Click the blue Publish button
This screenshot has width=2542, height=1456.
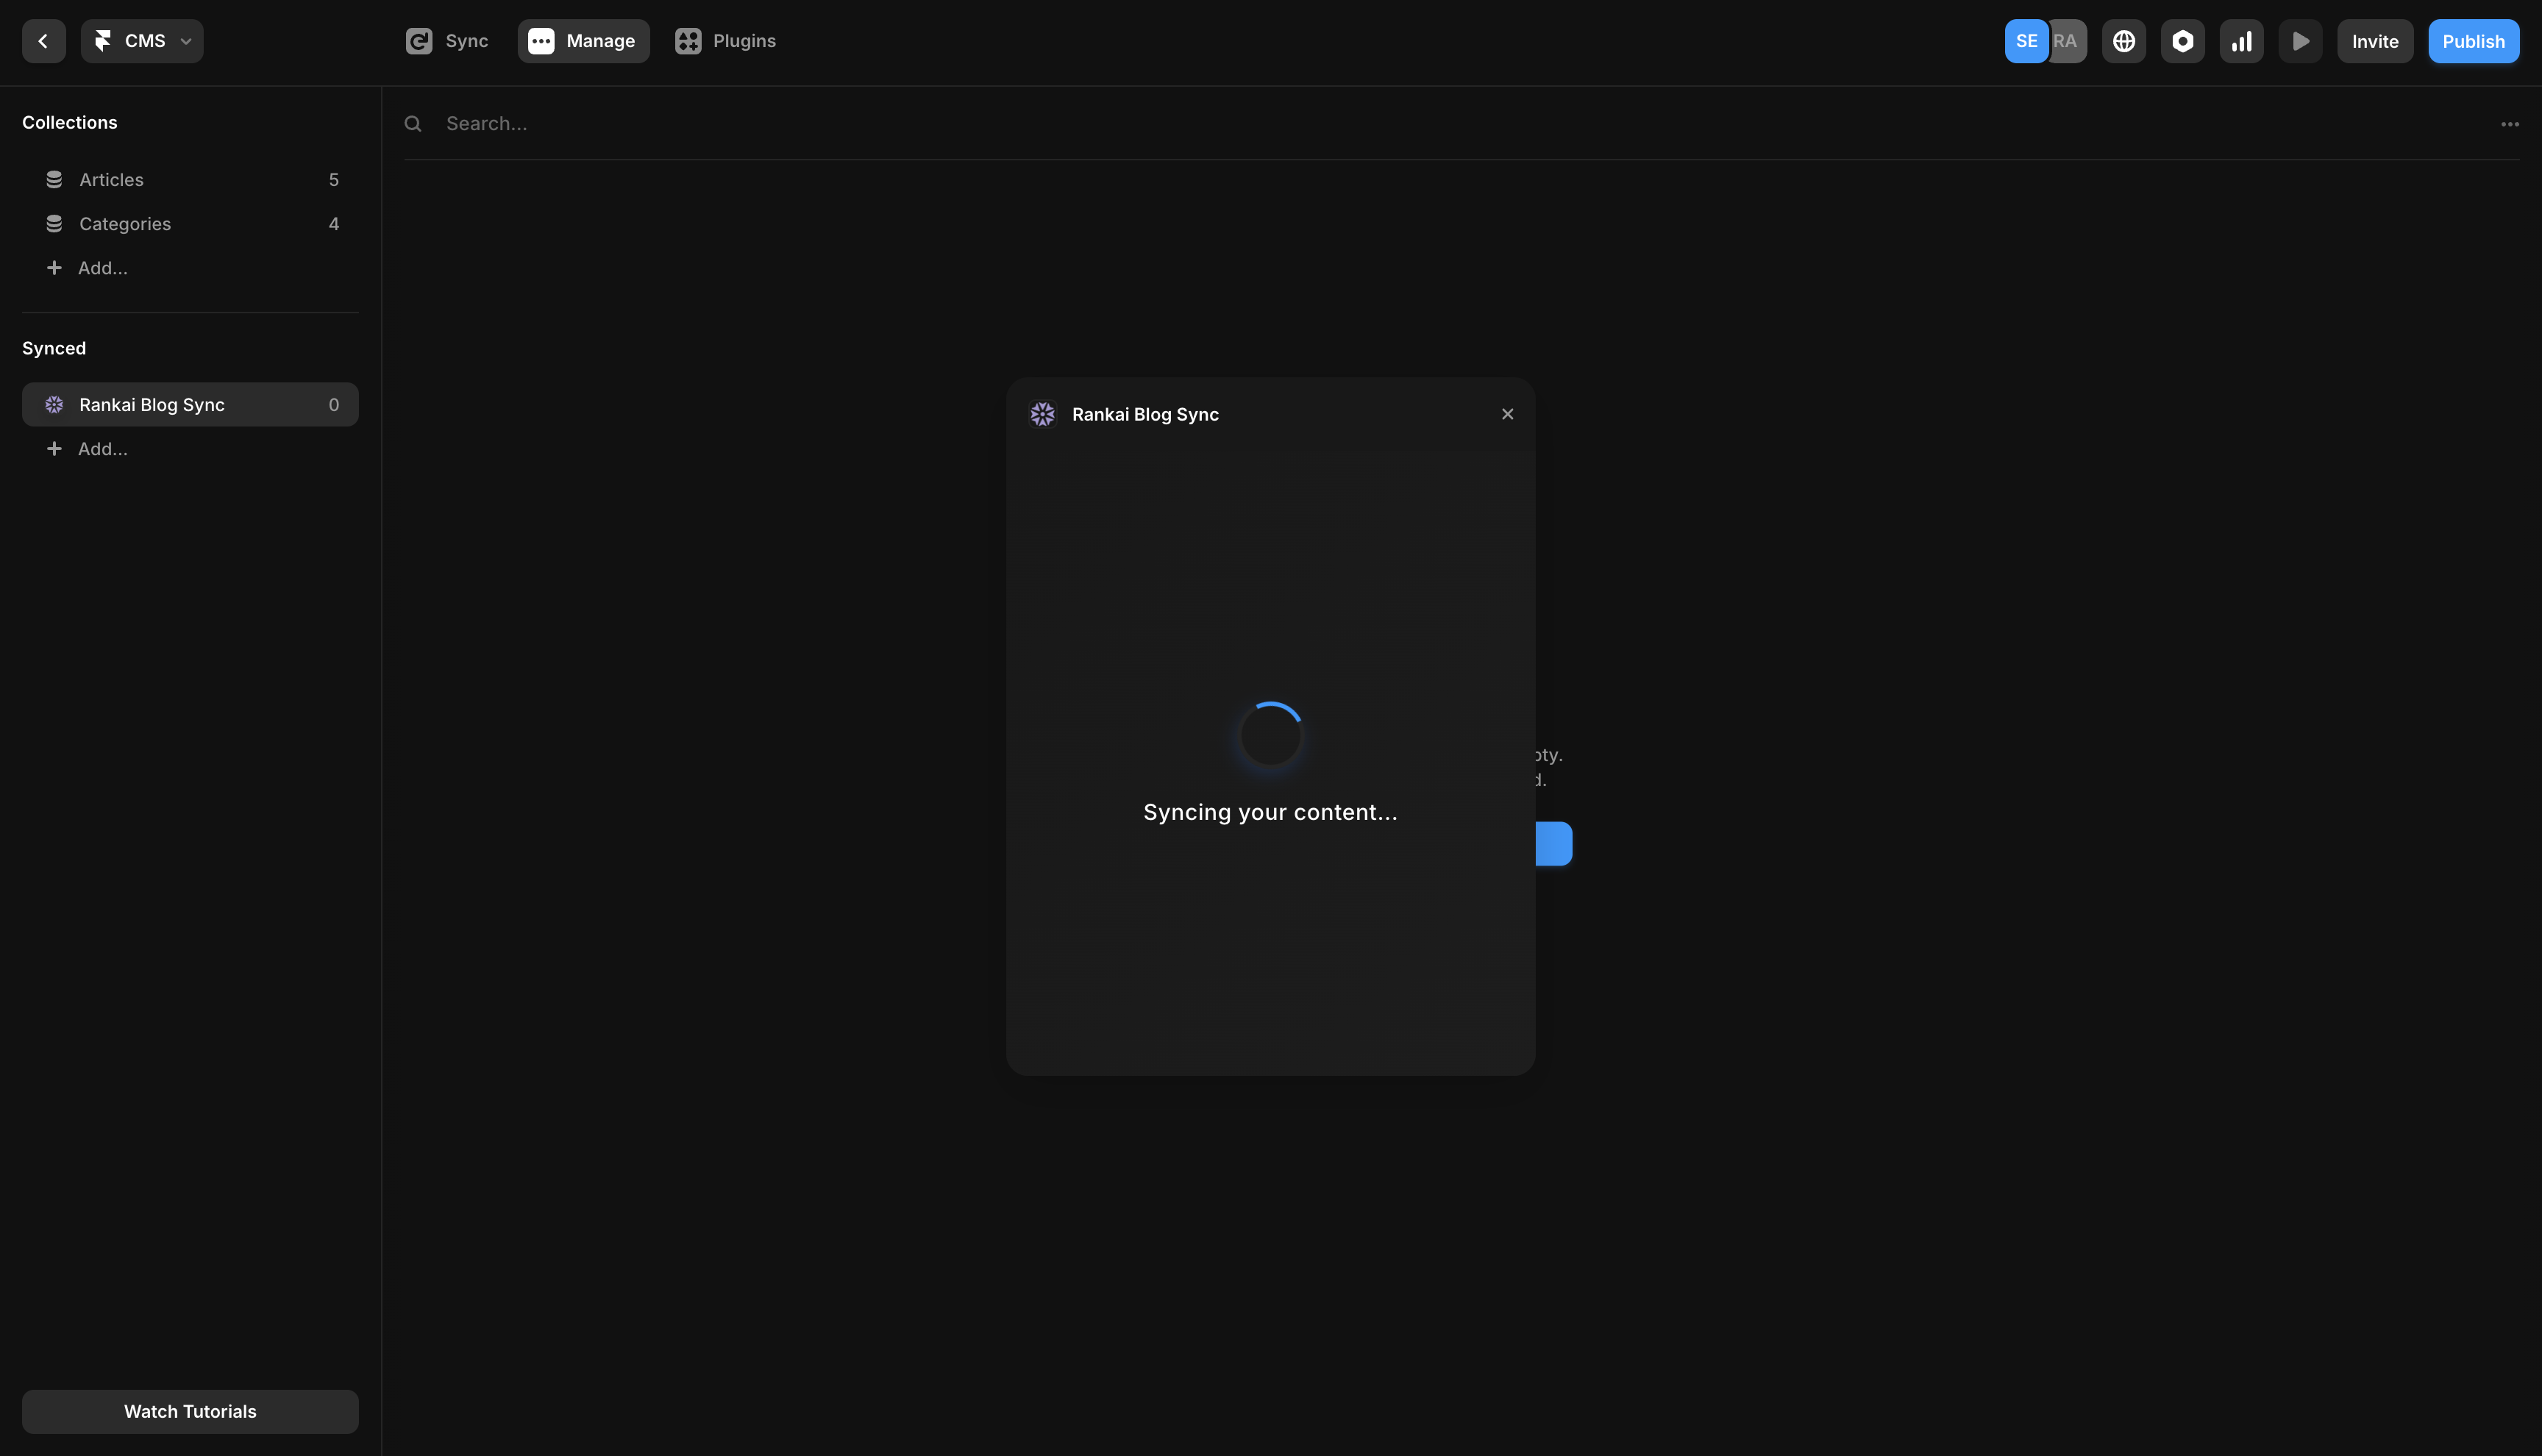pyautogui.click(x=2473, y=41)
